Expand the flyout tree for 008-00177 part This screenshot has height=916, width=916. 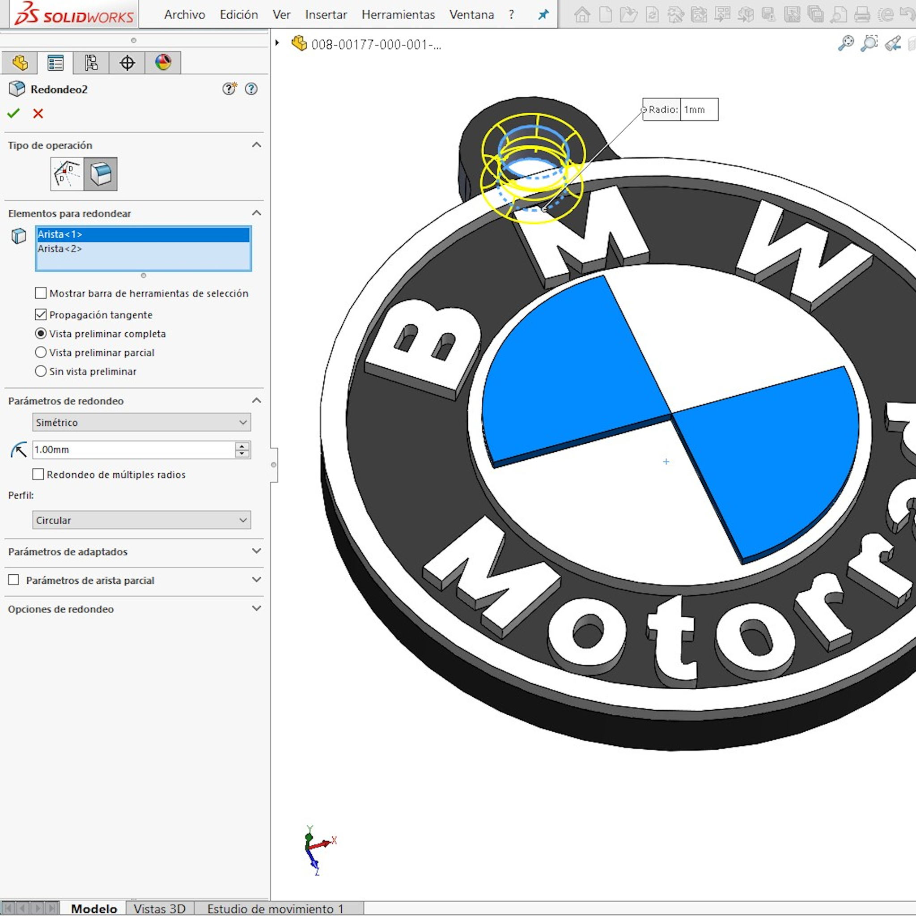(x=277, y=43)
